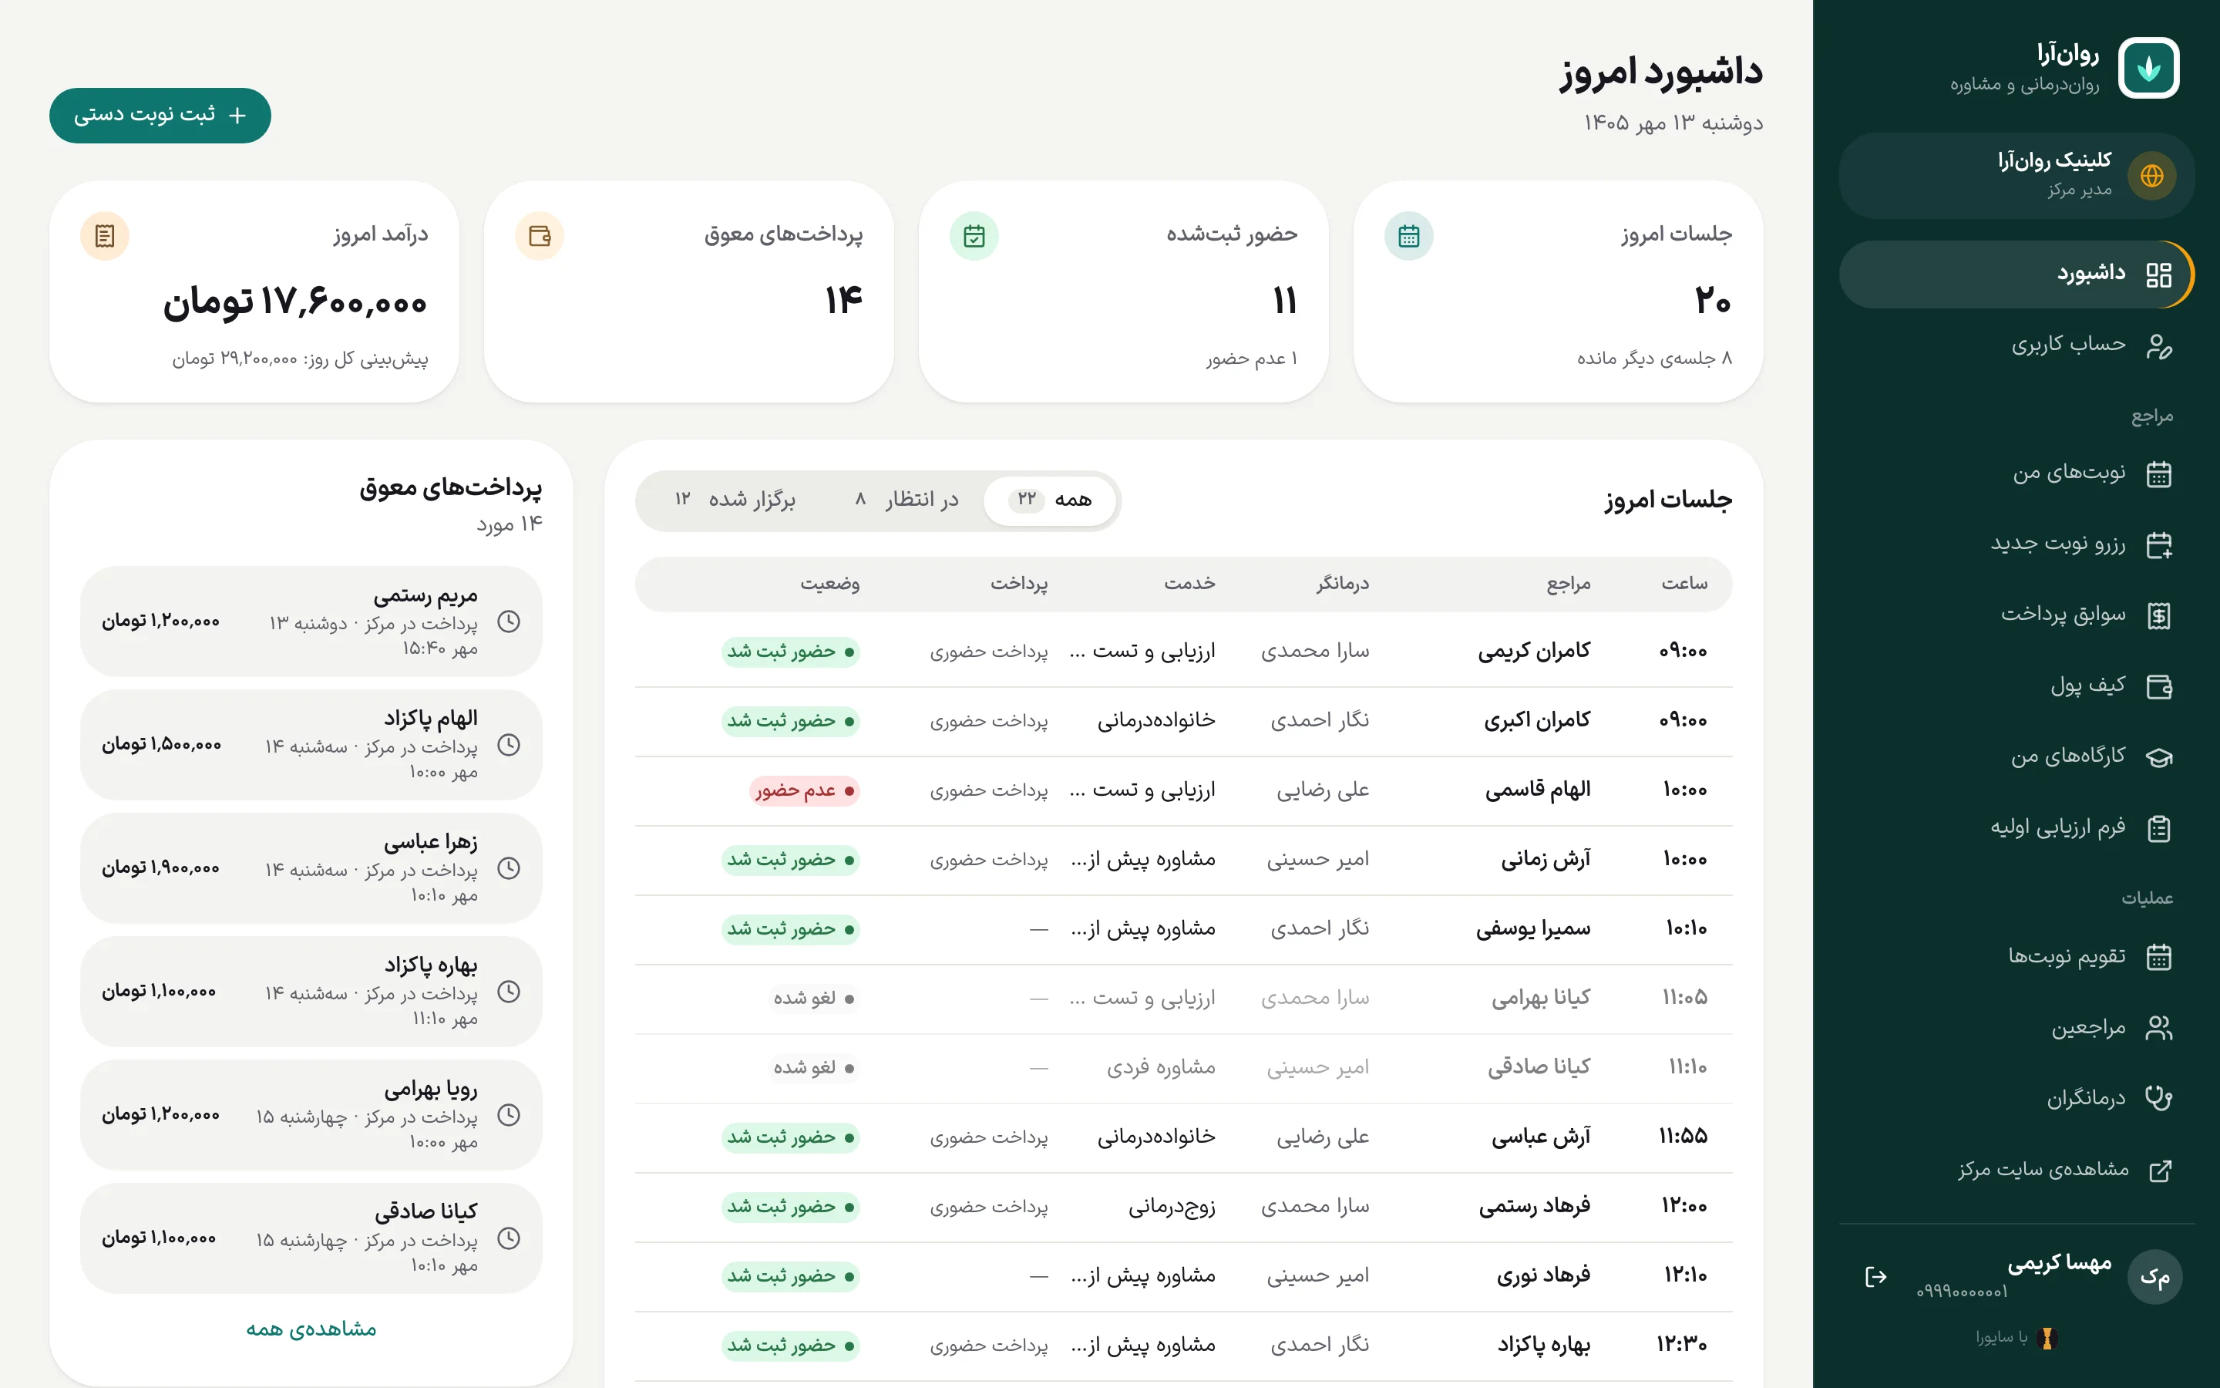2220x1388 pixels.
Task: Click the مشاهده‌ی همه link
Action: [311, 1329]
